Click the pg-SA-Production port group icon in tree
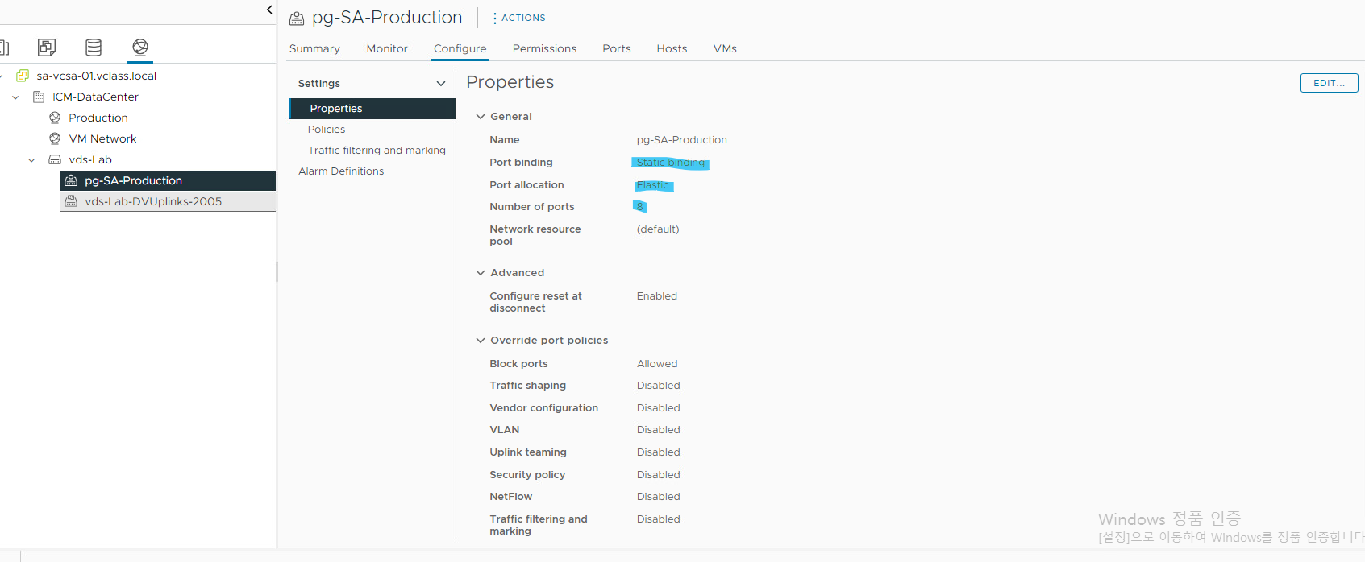Image resolution: width=1365 pixels, height=562 pixels. [71, 180]
